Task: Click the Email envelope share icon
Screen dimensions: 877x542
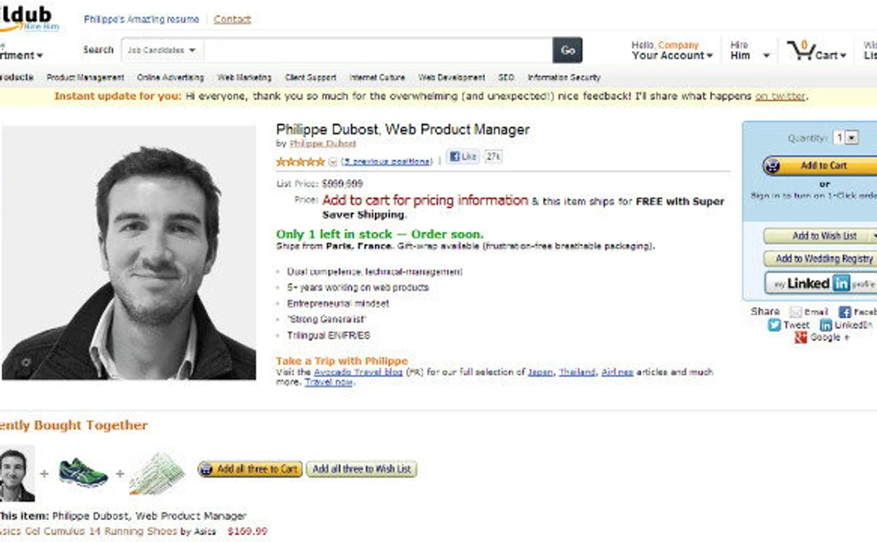Action: click(x=796, y=312)
